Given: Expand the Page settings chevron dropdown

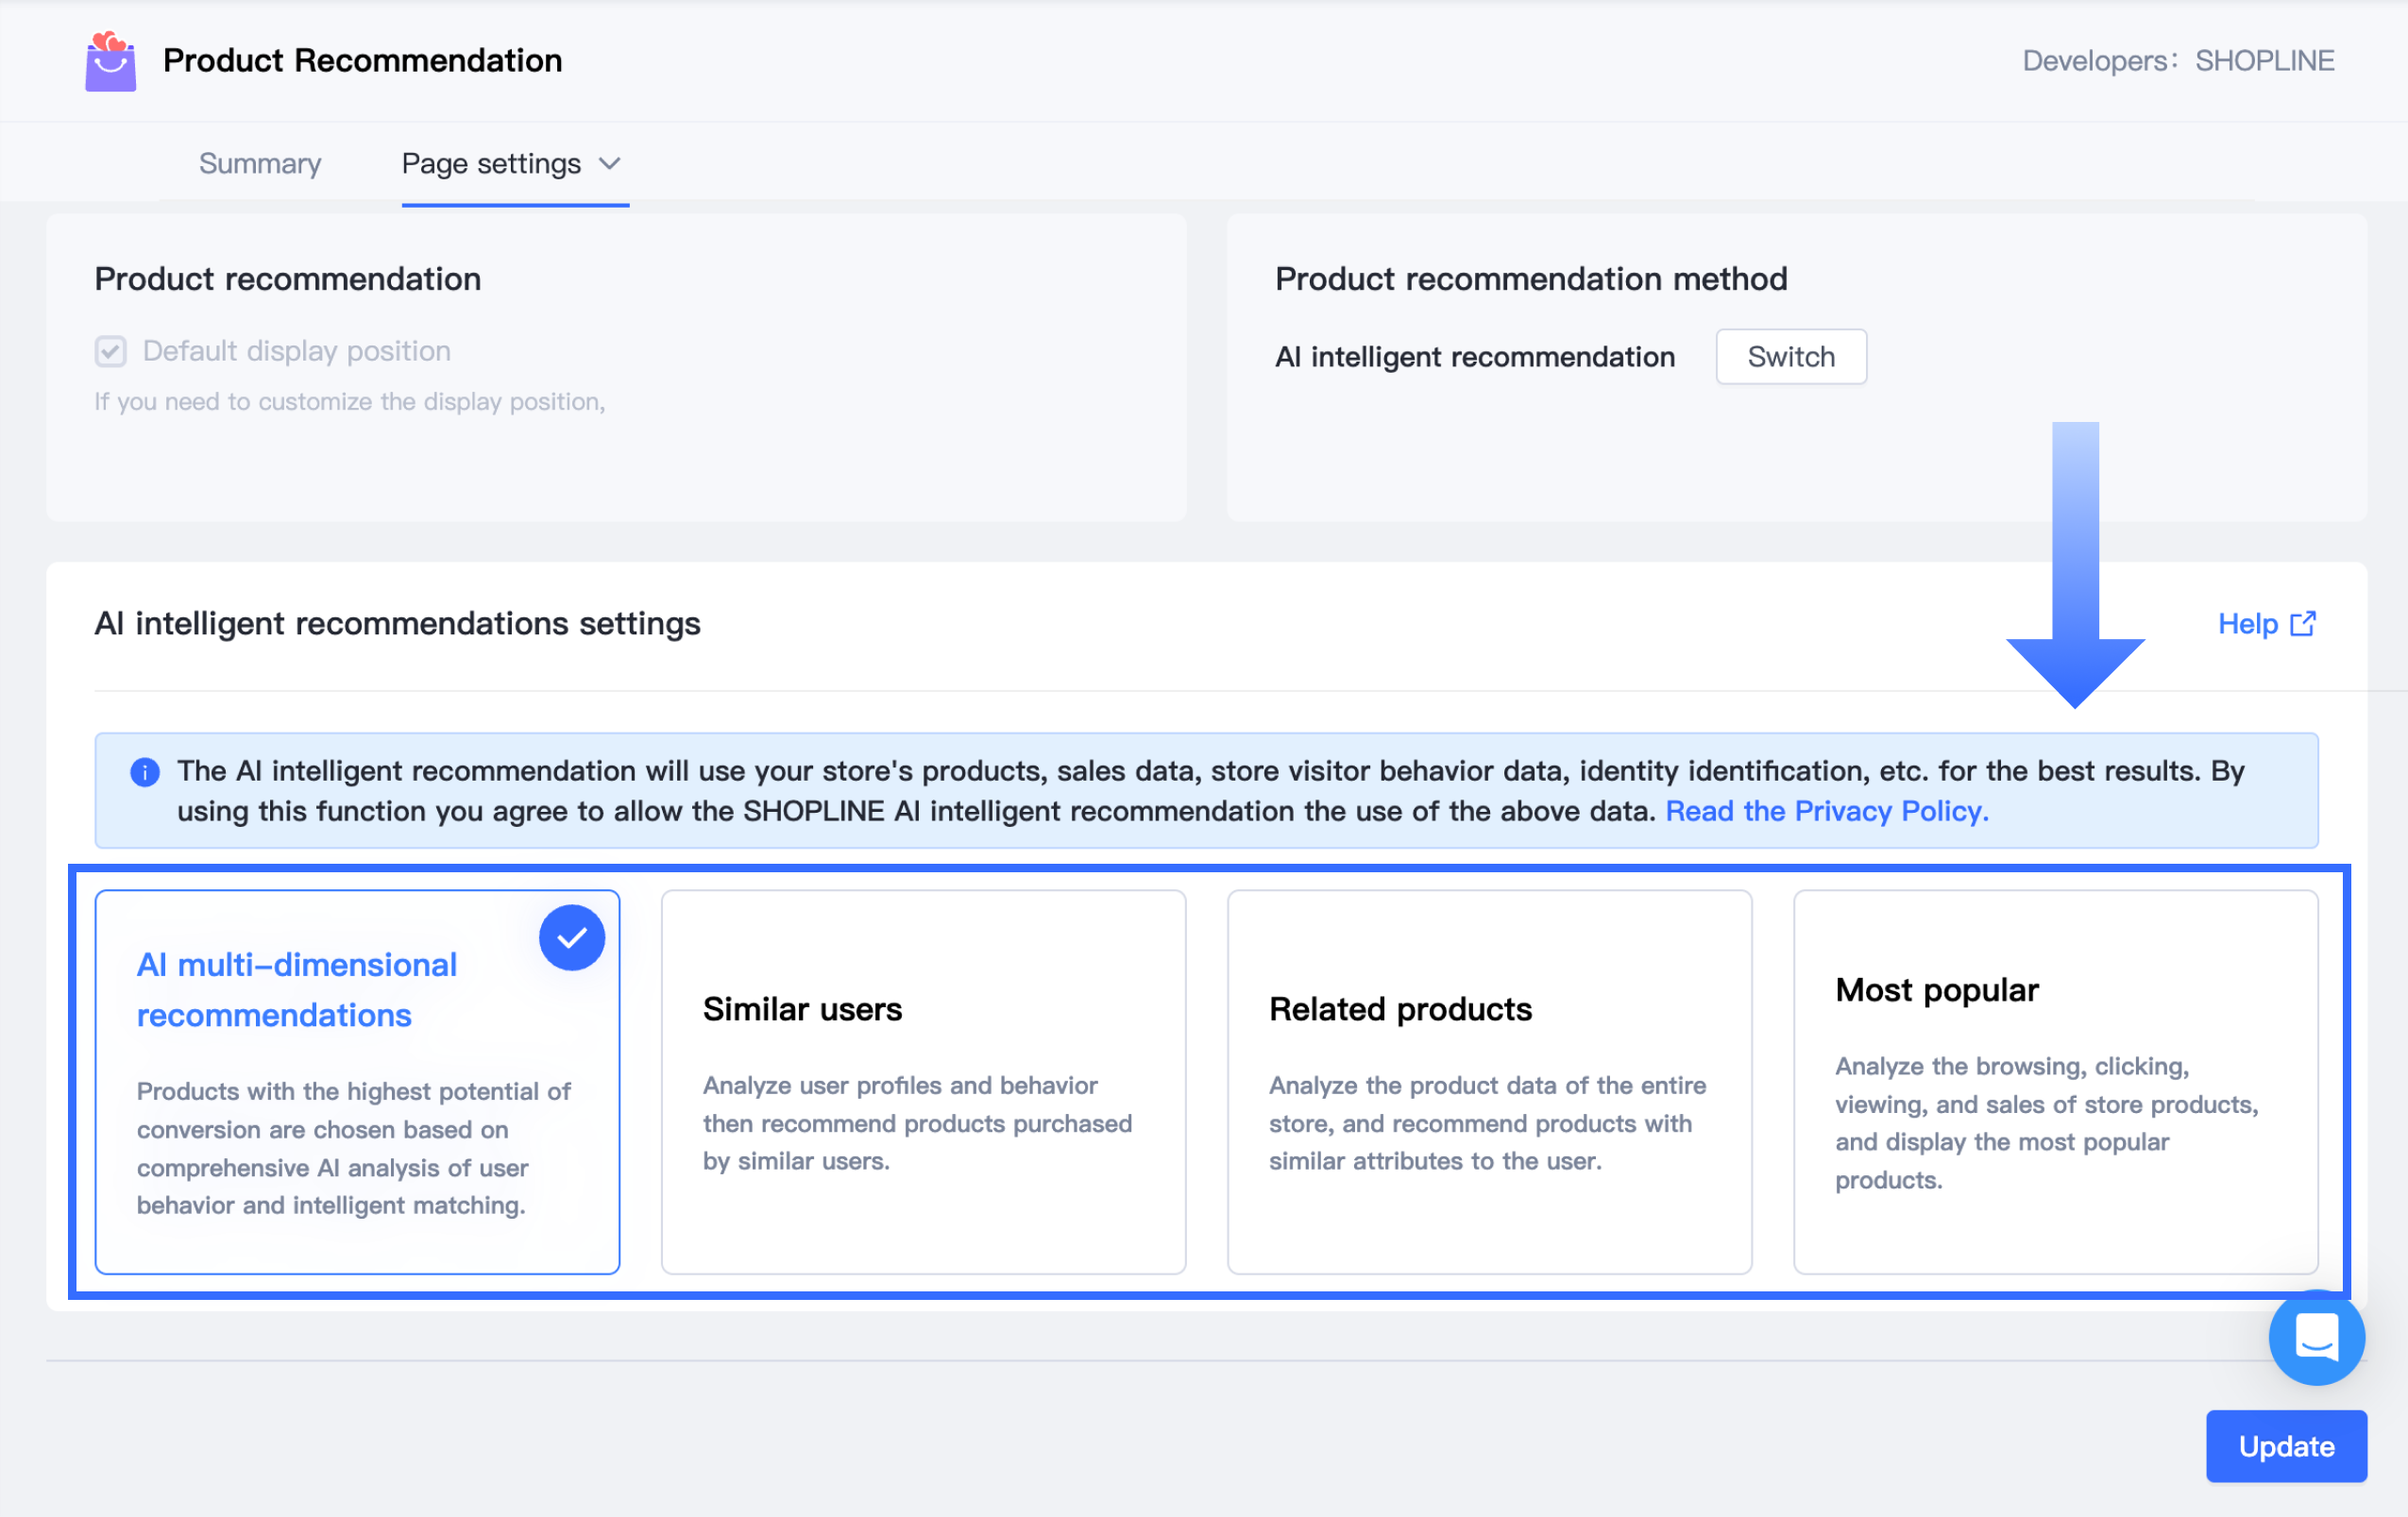Looking at the screenshot, I should coord(610,164).
